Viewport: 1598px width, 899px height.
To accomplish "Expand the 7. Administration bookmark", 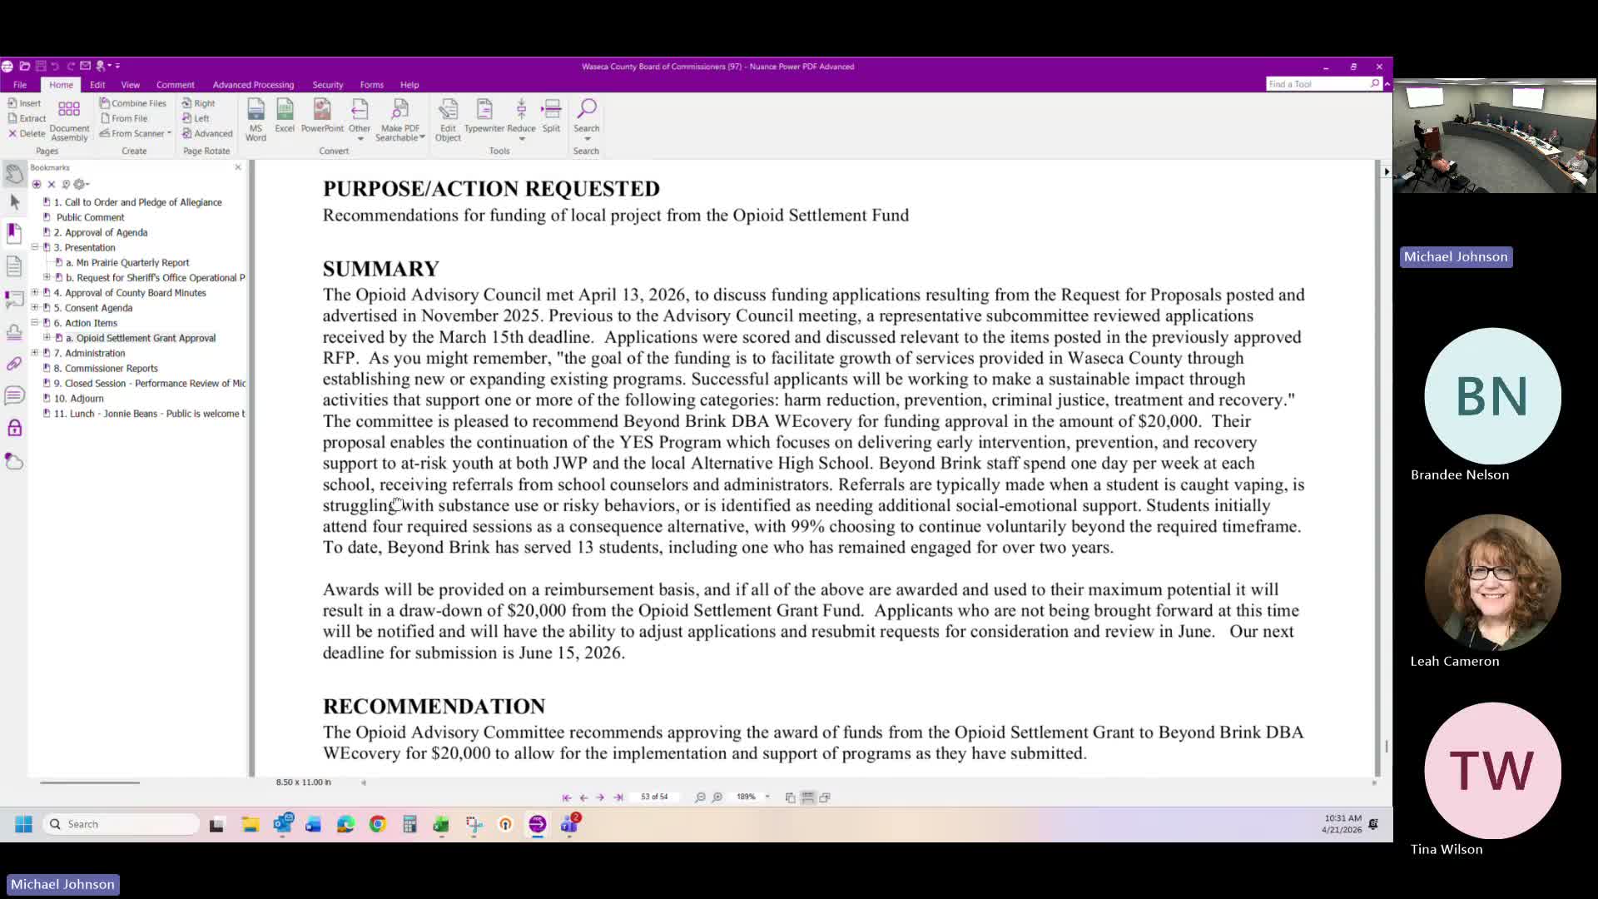I will click(x=35, y=352).
